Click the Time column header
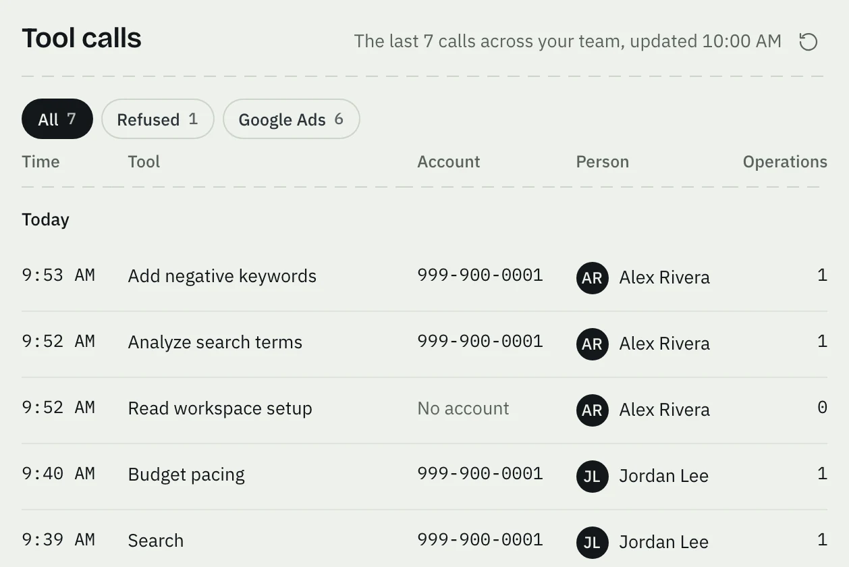 40,162
